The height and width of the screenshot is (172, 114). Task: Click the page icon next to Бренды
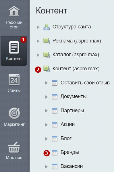click(55, 152)
